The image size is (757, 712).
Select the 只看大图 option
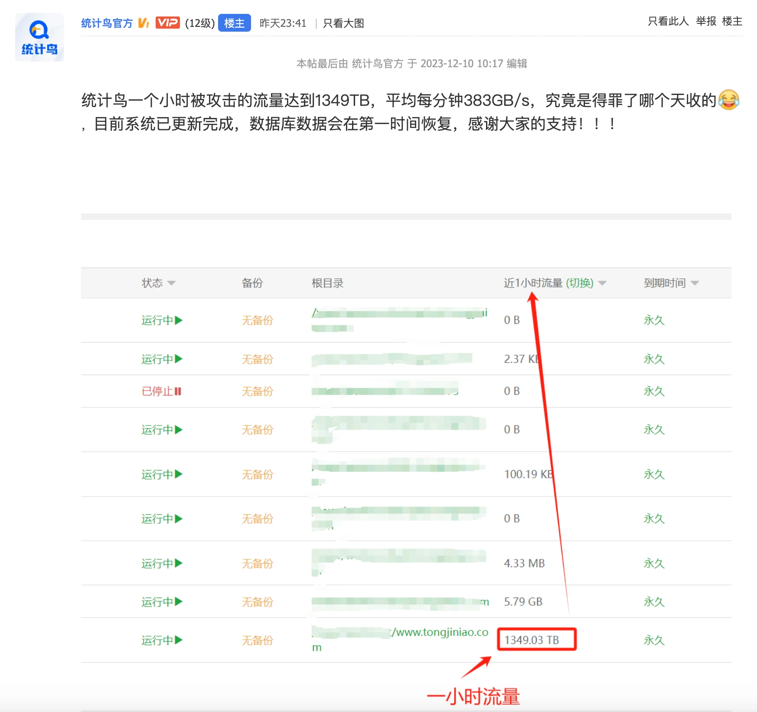[x=343, y=23]
